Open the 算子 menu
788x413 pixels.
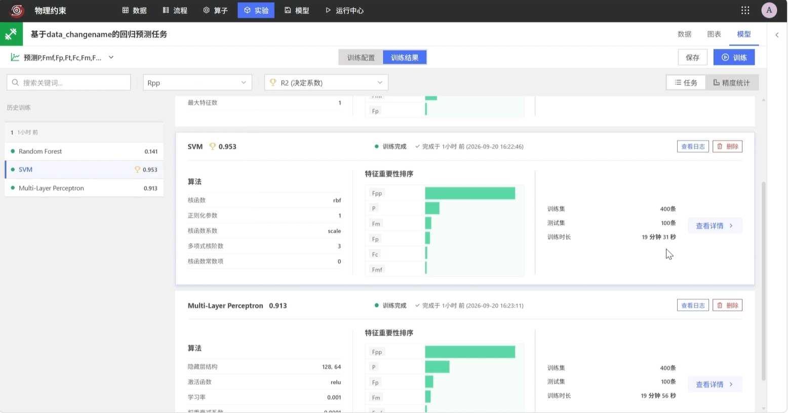point(215,10)
